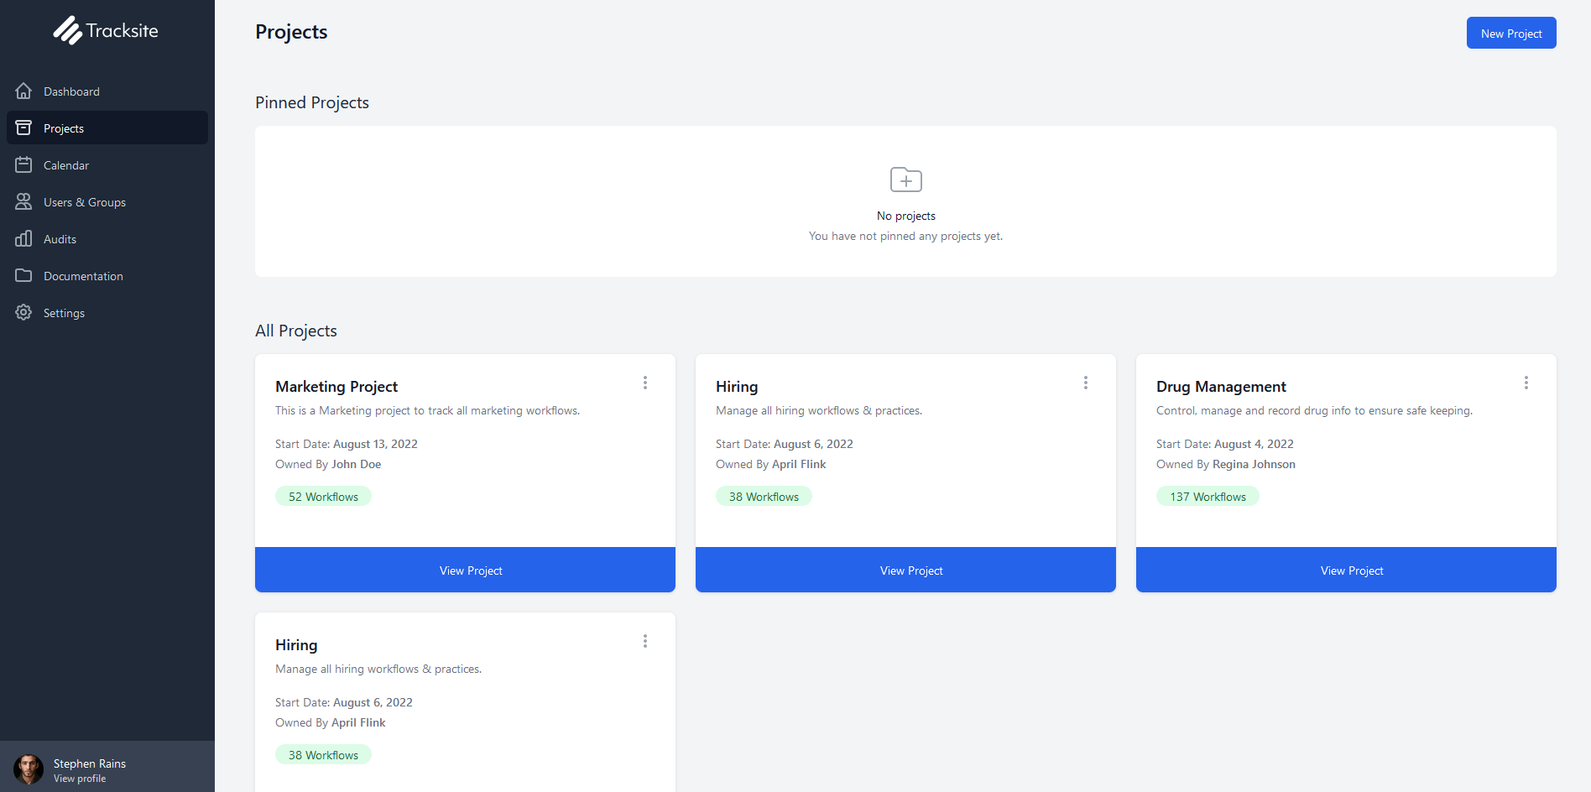The image size is (1591, 792).
Task: Open Settings from sidebar
Action: click(x=107, y=312)
